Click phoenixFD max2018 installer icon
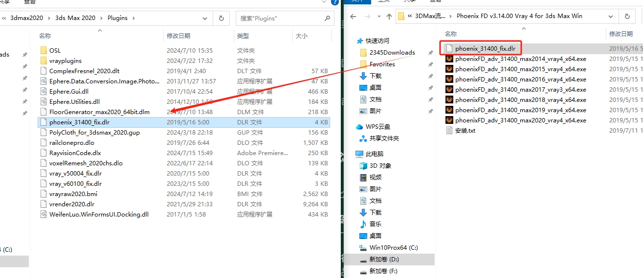This screenshot has height=278, width=643. [449, 99]
